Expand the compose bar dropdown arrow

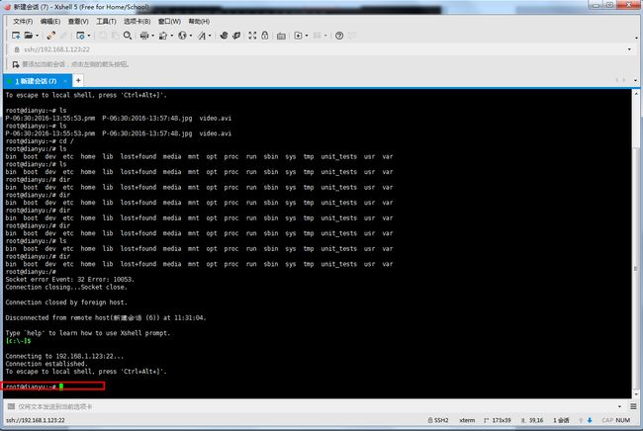(619, 407)
